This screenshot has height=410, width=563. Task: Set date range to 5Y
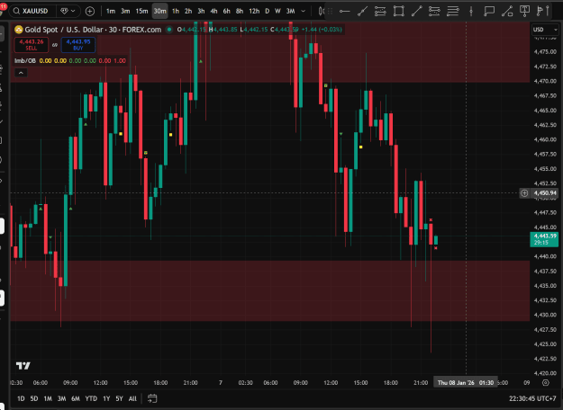(119, 398)
